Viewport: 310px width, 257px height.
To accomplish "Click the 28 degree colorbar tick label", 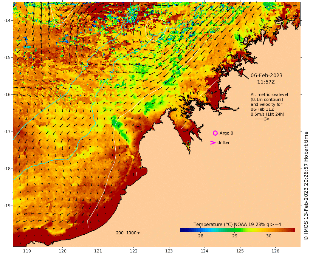I will pyautogui.click(x=200, y=236).
